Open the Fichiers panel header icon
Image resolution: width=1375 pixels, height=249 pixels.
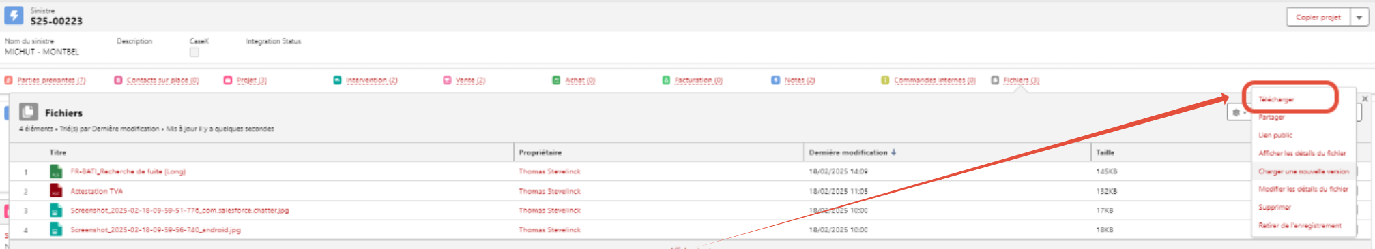(29, 112)
